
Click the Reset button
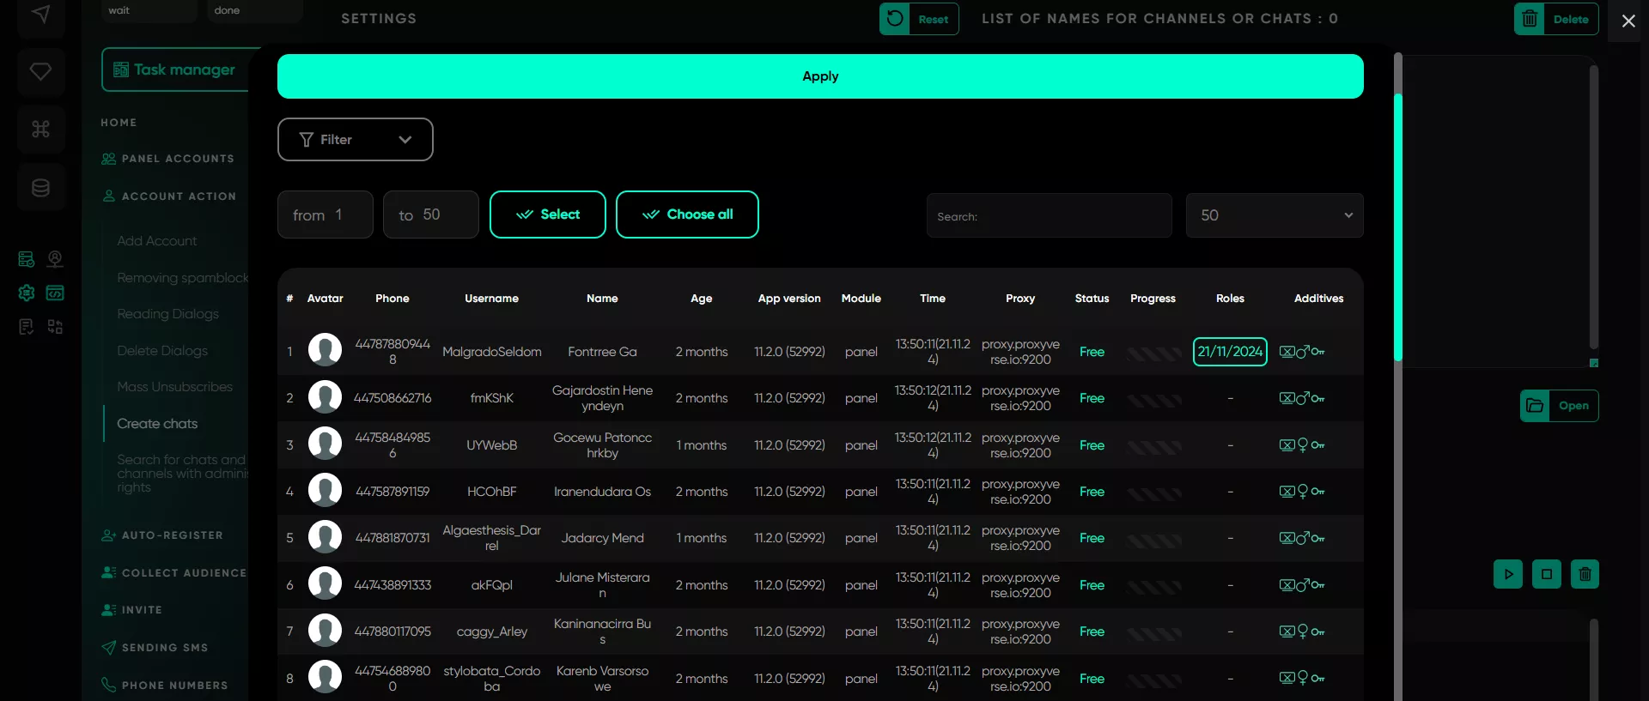point(919,19)
